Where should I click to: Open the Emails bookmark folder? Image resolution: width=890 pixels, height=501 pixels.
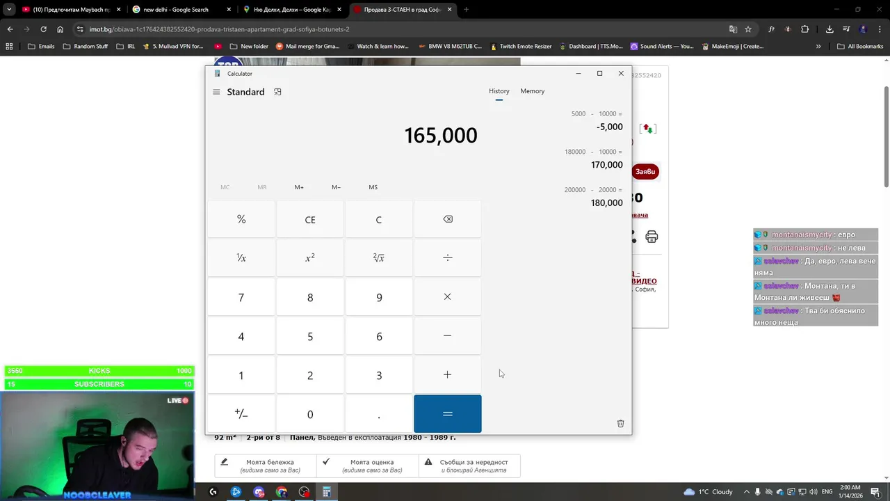tap(41, 47)
